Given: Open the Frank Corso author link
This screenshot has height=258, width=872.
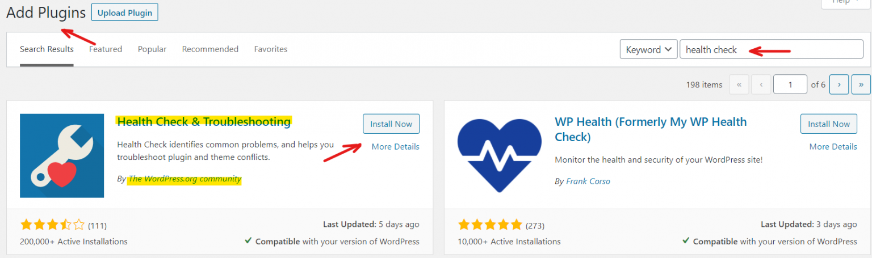Looking at the screenshot, I should click(x=588, y=181).
